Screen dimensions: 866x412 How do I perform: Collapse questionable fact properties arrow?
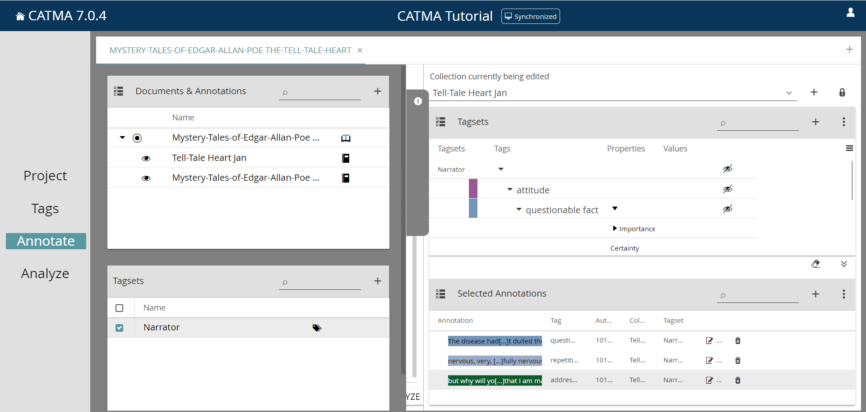(x=615, y=209)
